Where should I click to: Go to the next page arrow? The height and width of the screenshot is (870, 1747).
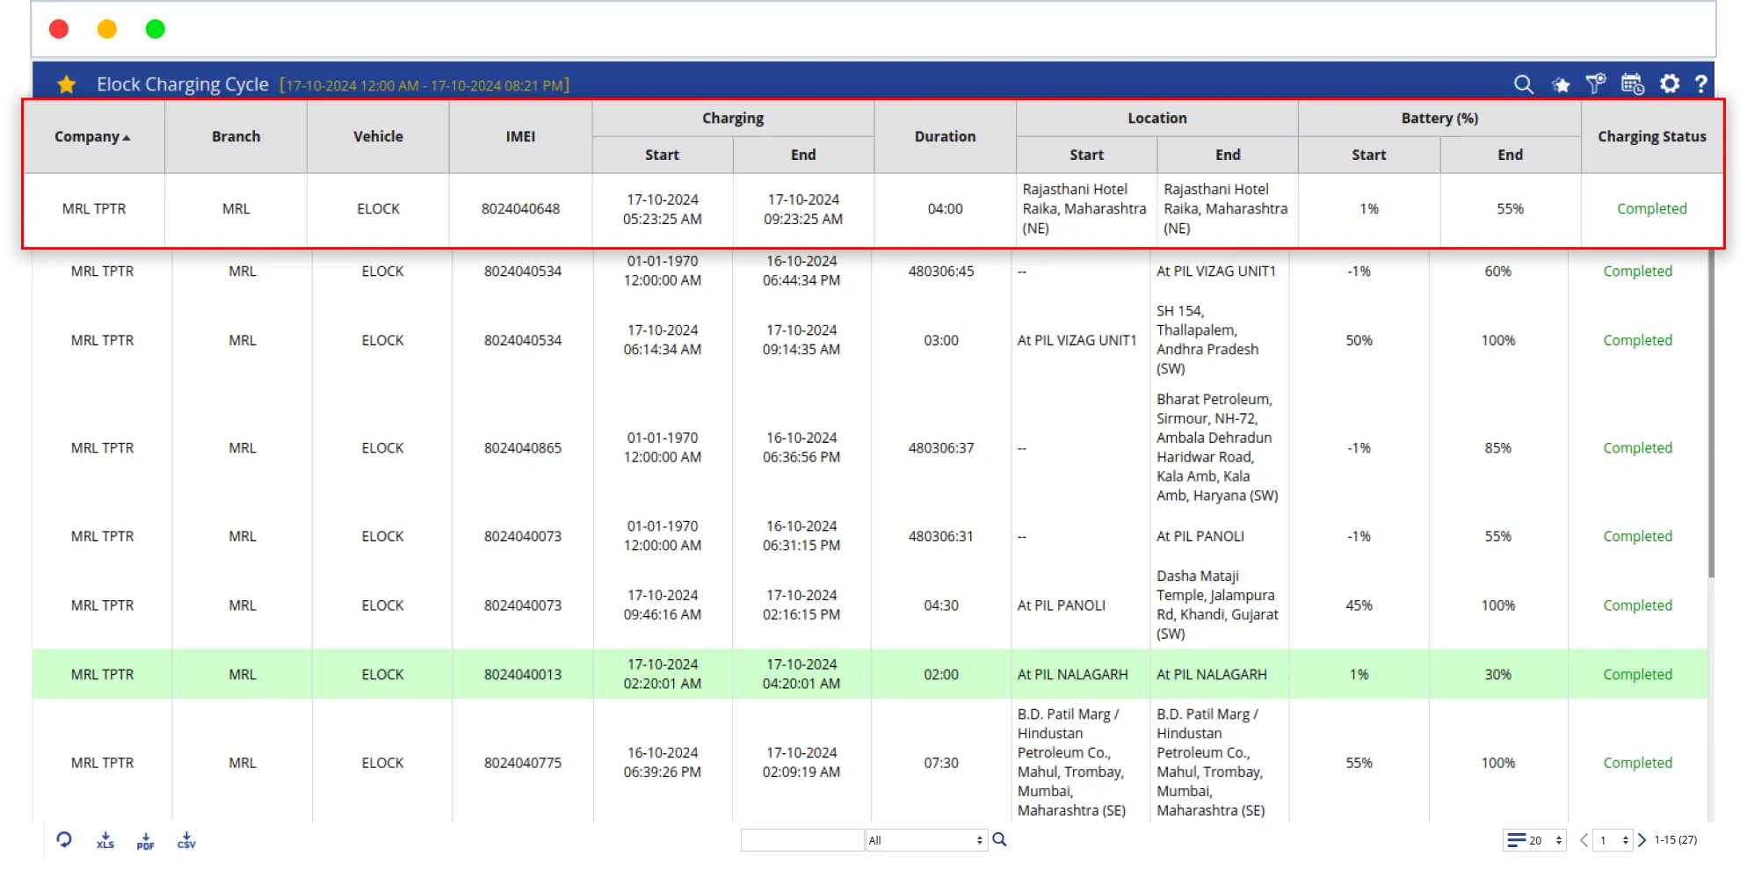(x=1642, y=840)
